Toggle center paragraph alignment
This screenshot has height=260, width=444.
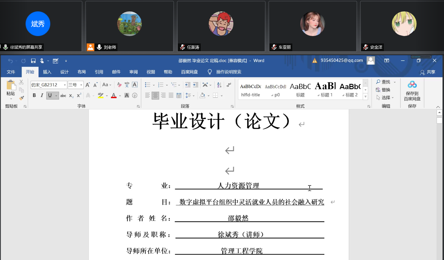[155, 95]
